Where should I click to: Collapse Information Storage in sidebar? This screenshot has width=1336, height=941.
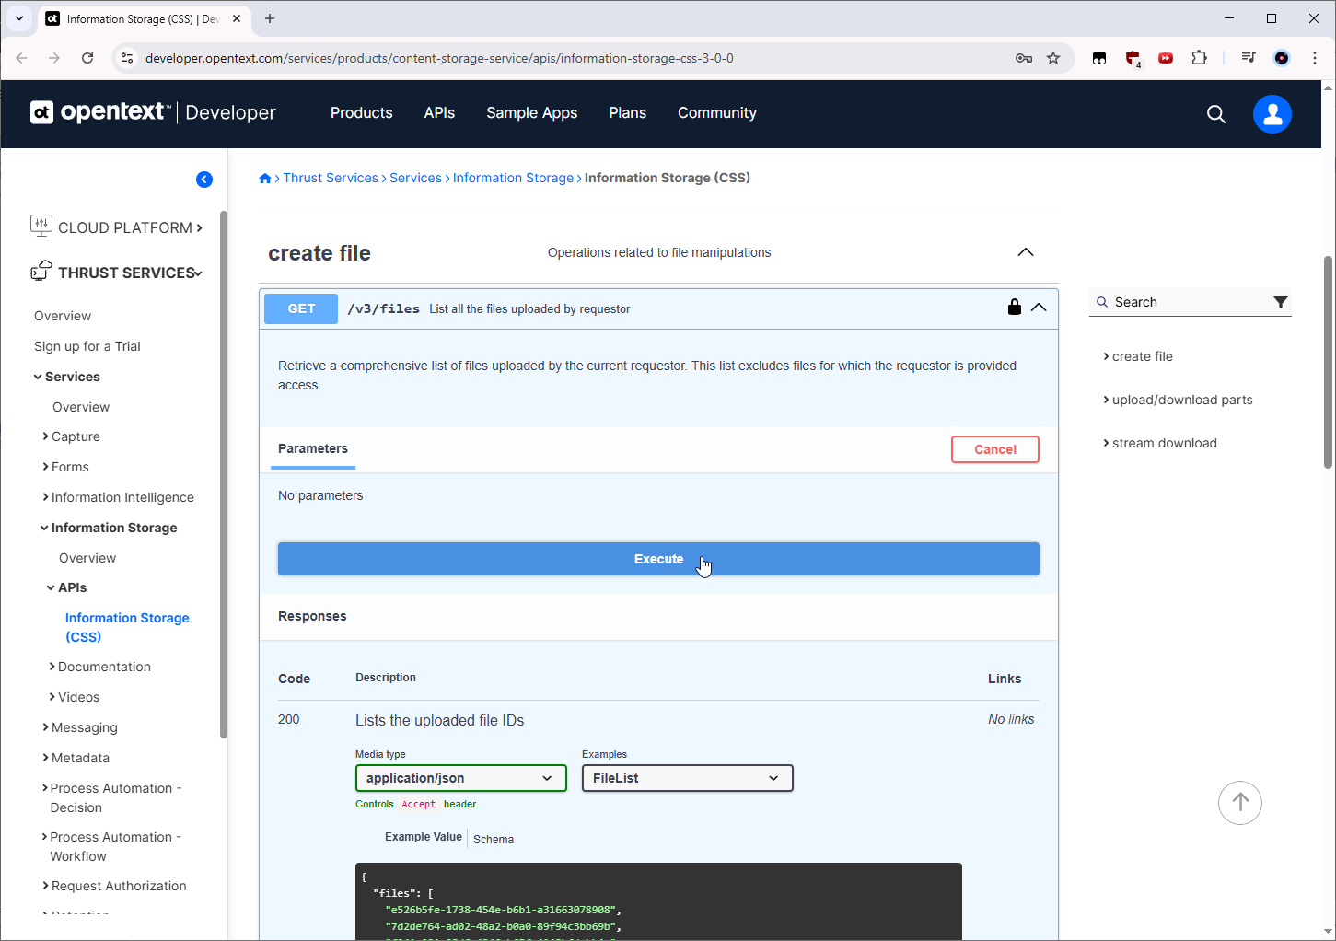click(44, 528)
